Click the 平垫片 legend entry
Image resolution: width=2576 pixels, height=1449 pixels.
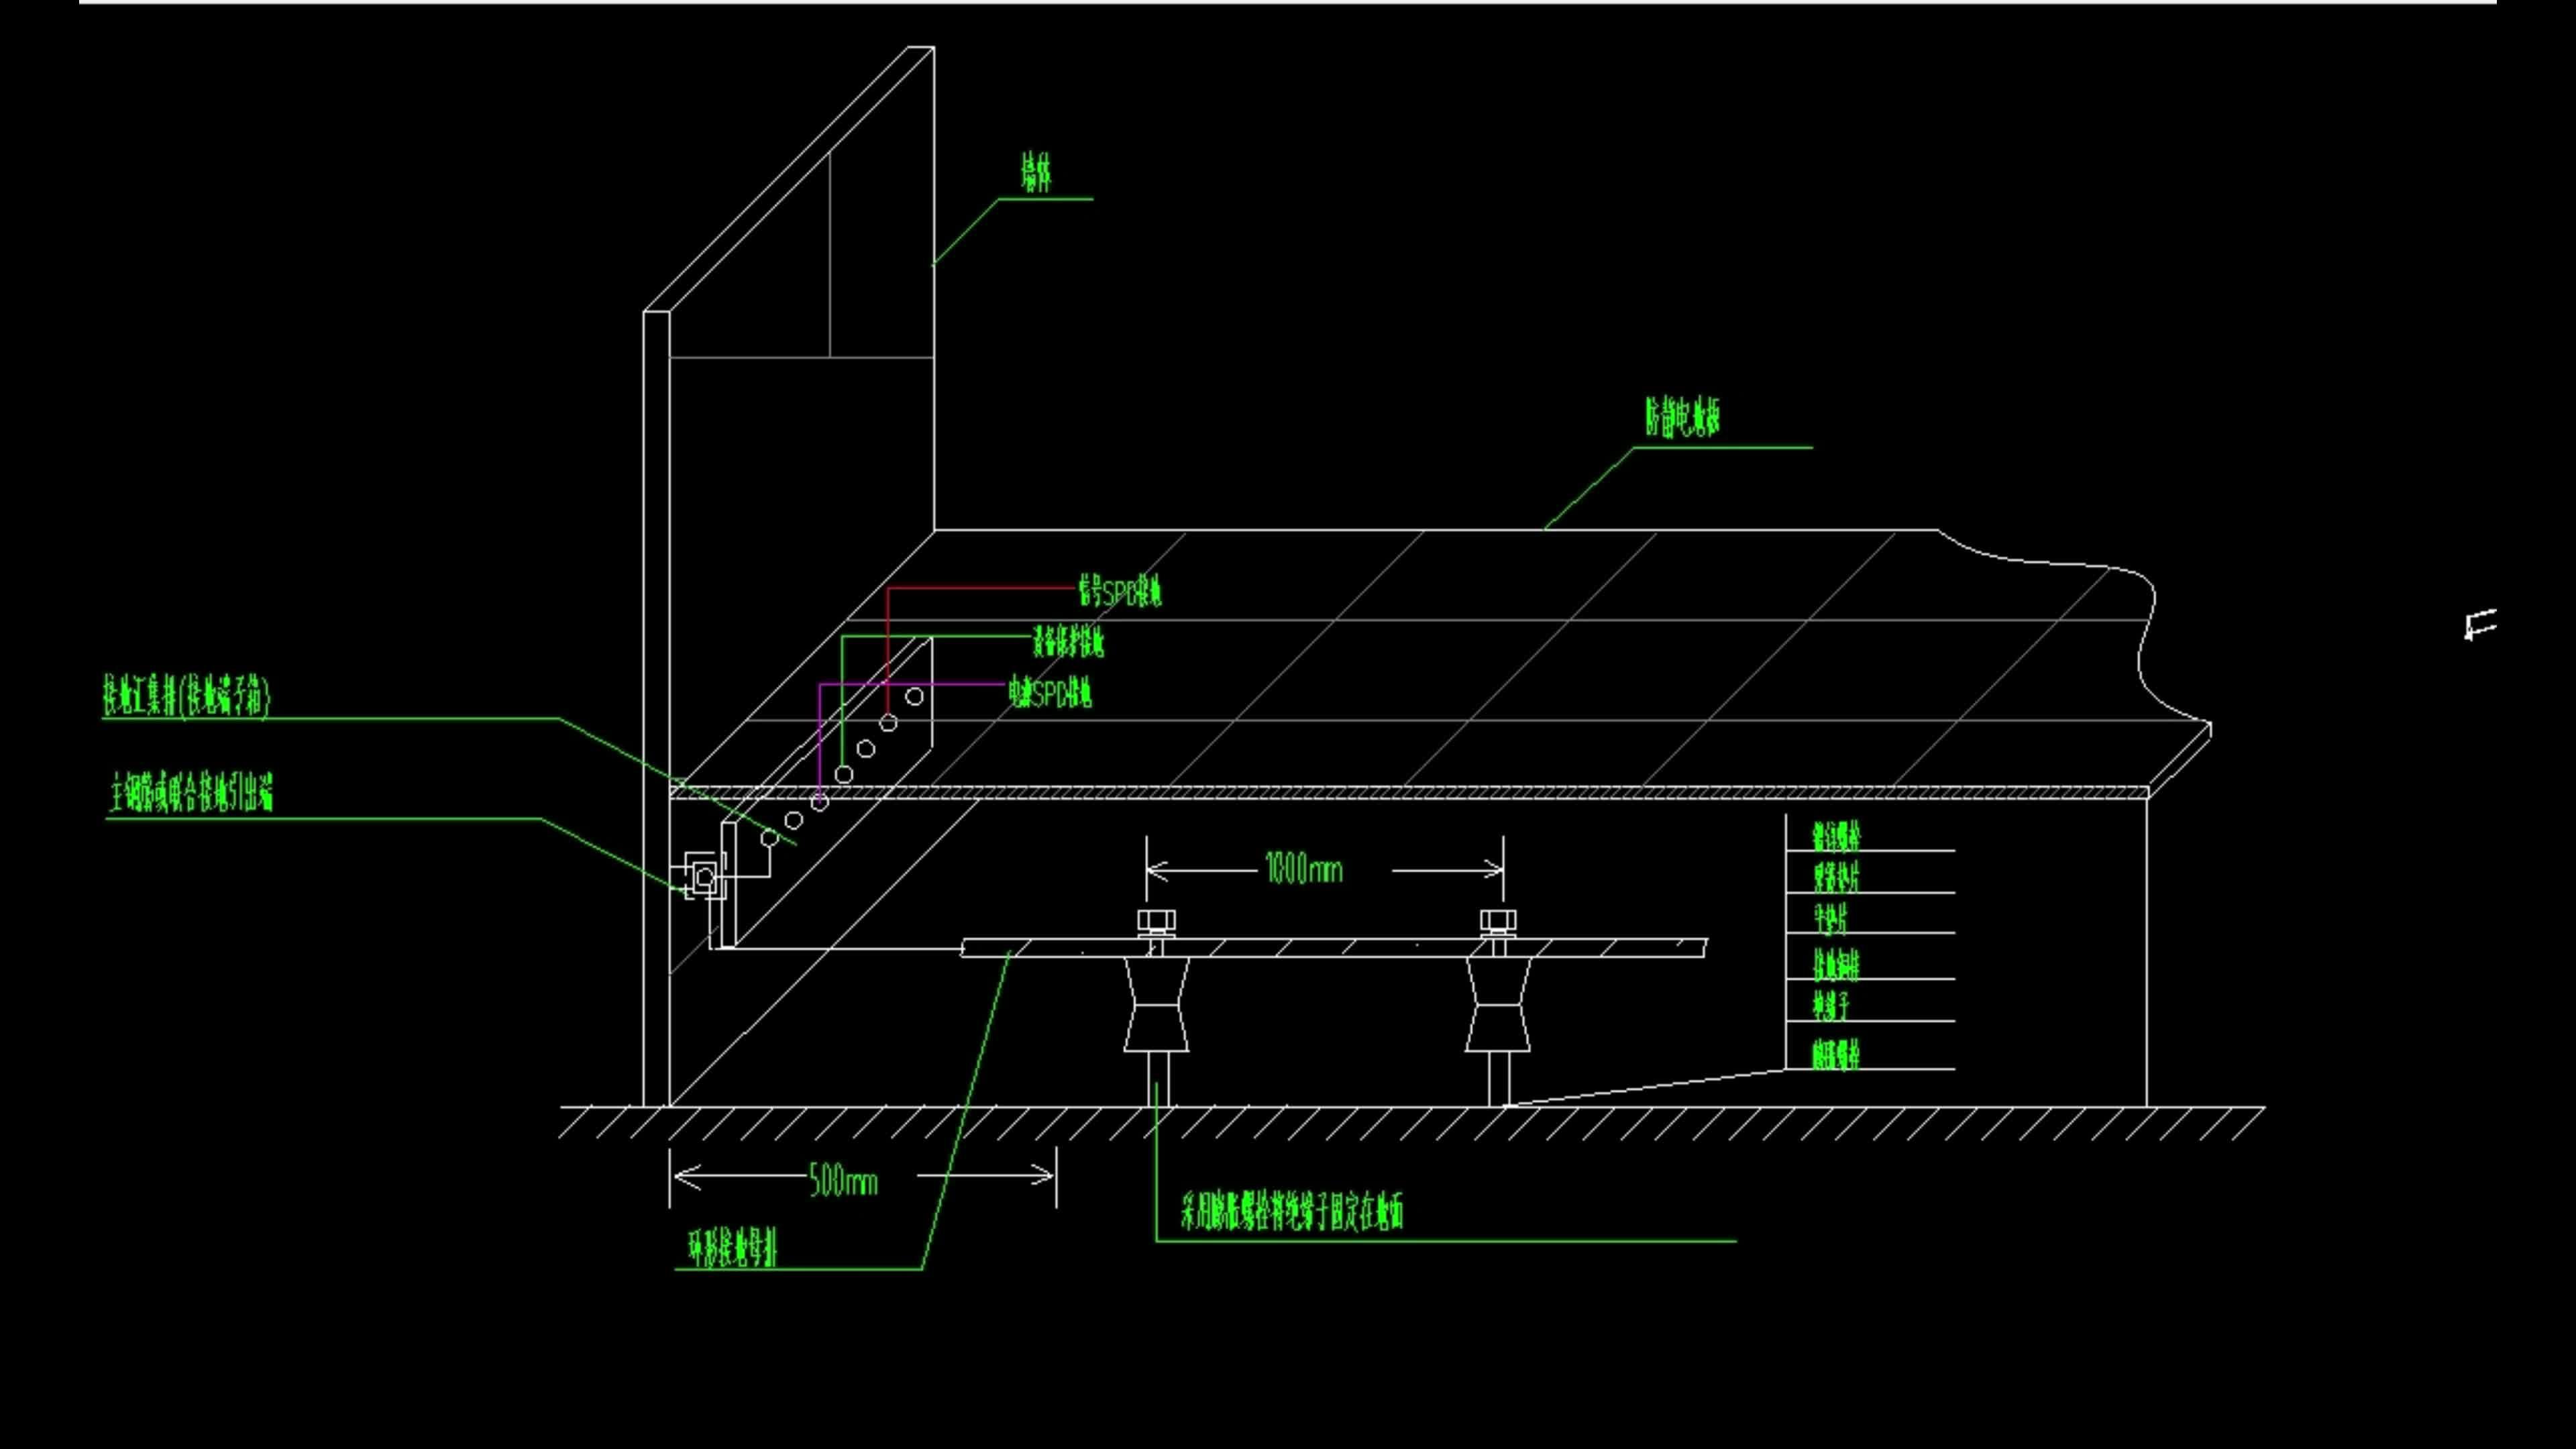pos(1830,918)
